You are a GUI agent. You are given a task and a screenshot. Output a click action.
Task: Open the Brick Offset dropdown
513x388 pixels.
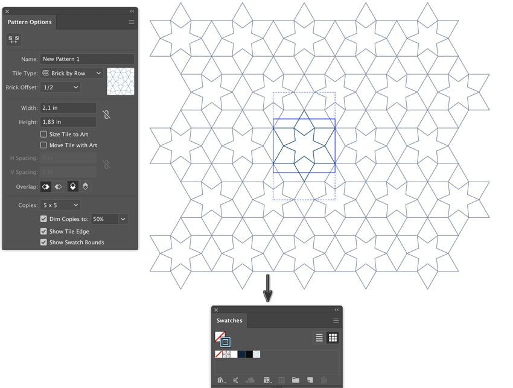coord(59,86)
